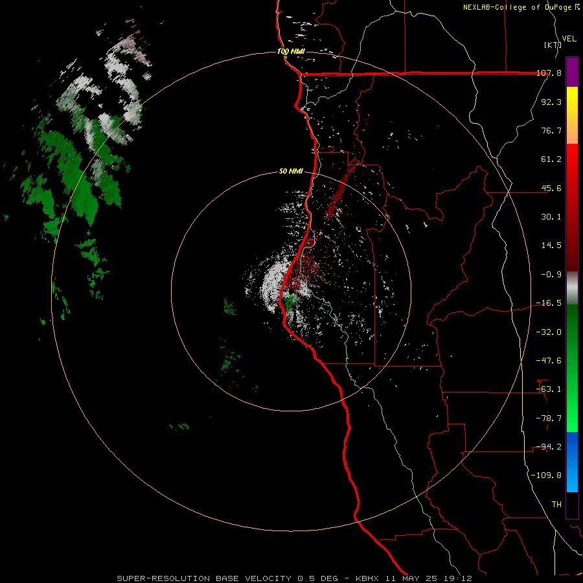Click the -32.0 legend value
The height and width of the screenshot is (583, 583).
tap(549, 332)
